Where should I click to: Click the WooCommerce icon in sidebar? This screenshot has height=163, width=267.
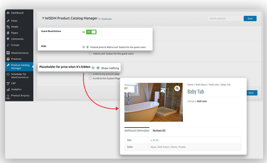[x=8, y=53]
